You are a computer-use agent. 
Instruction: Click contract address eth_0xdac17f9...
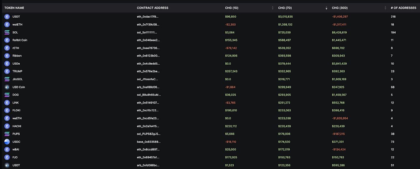click(x=148, y=17)
